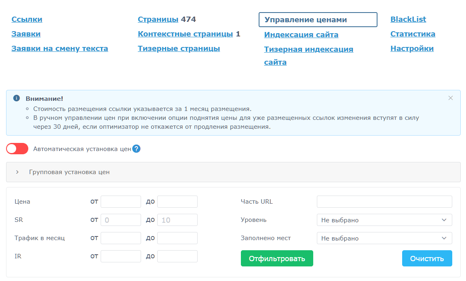Click Трафик в месяц 'от' field
Viewport: 466px width, 281px height.
coord(121,238)
